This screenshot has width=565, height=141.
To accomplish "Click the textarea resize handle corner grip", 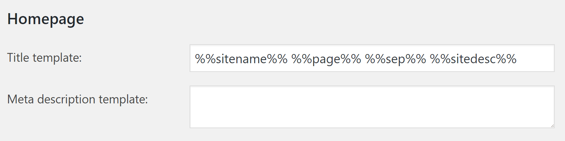I will click(551, 125).
